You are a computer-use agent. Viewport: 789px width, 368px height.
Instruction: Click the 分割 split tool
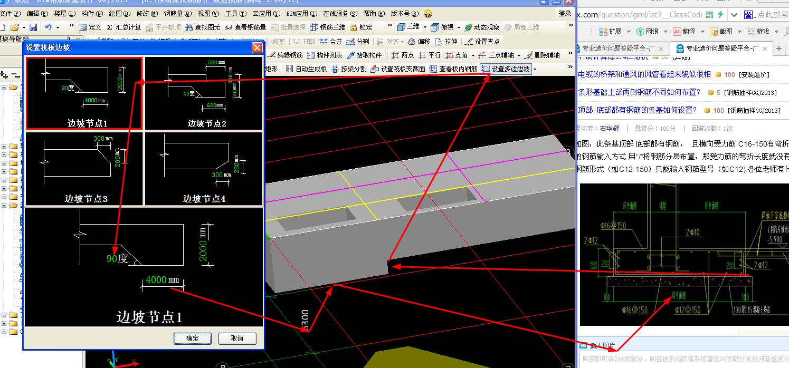(x=358, y=41)
